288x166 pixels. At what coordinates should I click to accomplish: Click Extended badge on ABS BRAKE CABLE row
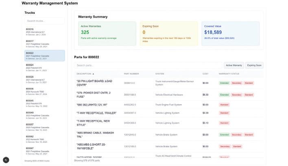coord(225,135)
